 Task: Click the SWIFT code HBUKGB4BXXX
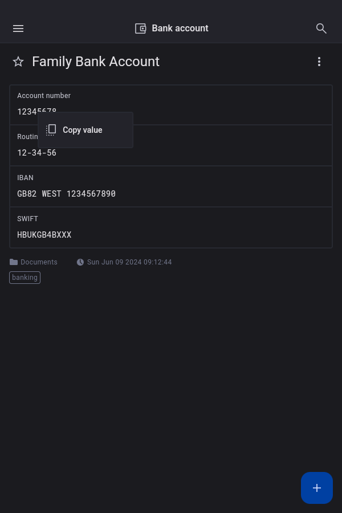[44, 235]
